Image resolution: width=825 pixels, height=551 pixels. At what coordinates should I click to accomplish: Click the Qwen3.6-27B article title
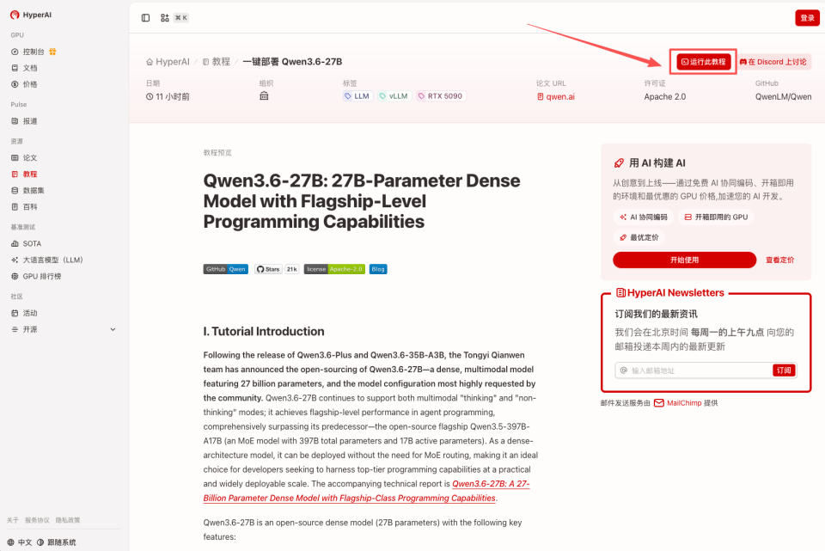pos(362,201)
